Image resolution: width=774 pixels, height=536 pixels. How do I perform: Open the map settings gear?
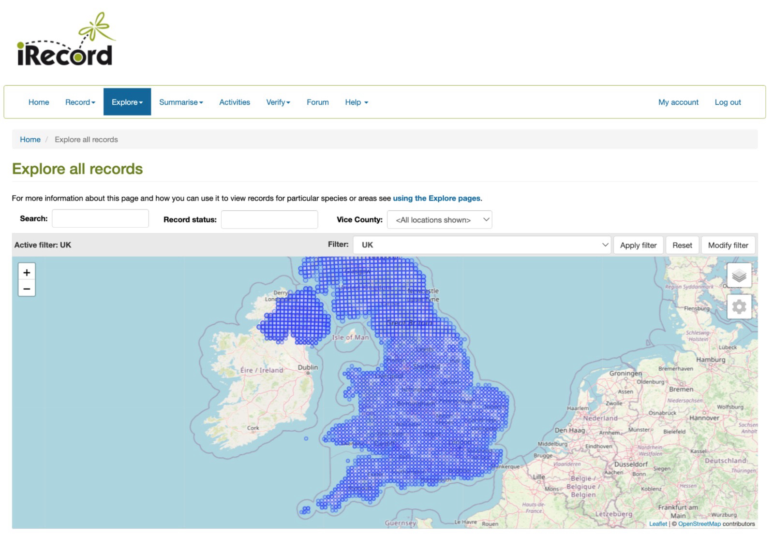[739, 307]
